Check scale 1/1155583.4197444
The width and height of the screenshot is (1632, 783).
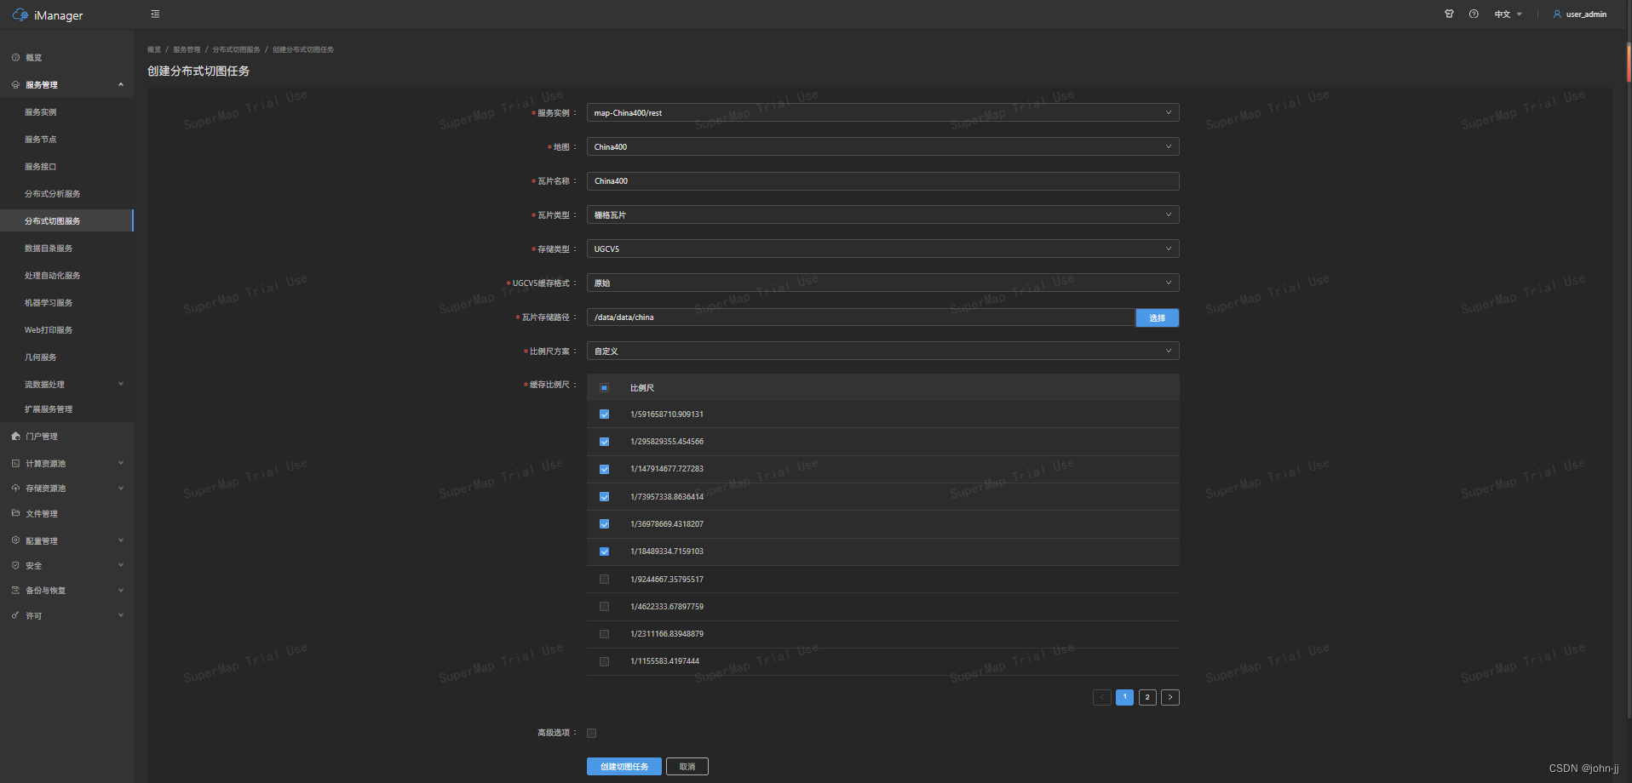[x=604, y=661]
